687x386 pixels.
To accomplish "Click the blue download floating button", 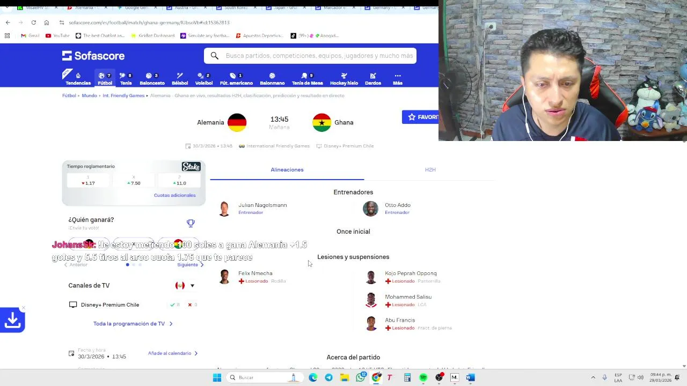I will coord(12,320).
